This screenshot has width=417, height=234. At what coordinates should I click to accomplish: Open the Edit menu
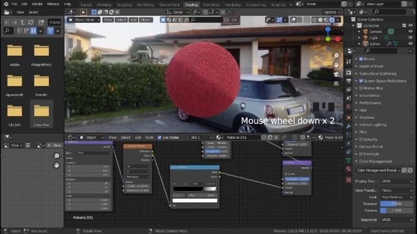[x=24, y=4]
